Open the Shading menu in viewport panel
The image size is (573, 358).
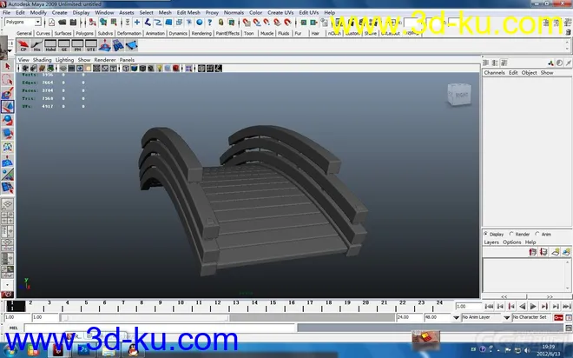42,60
